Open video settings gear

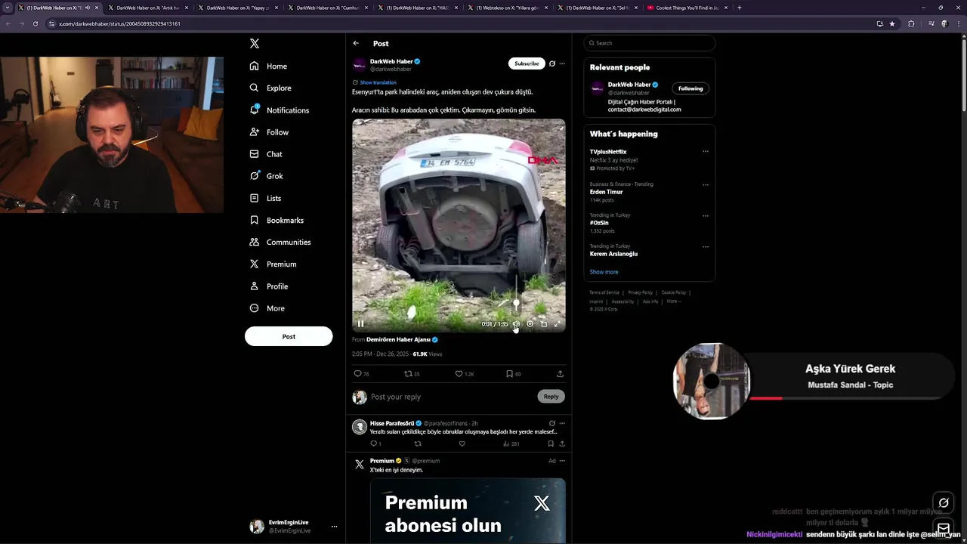530,324
